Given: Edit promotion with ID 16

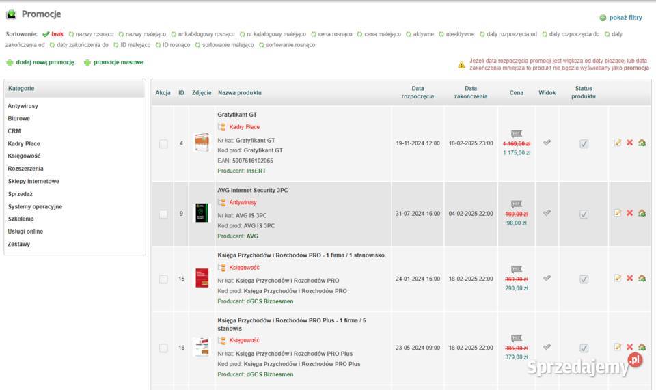Looking at the screenshot, I should (x=618, y=346).
